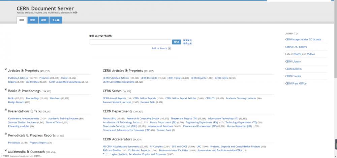
Task: Open Technology Department (TE) link
Action: pos(241,122)
